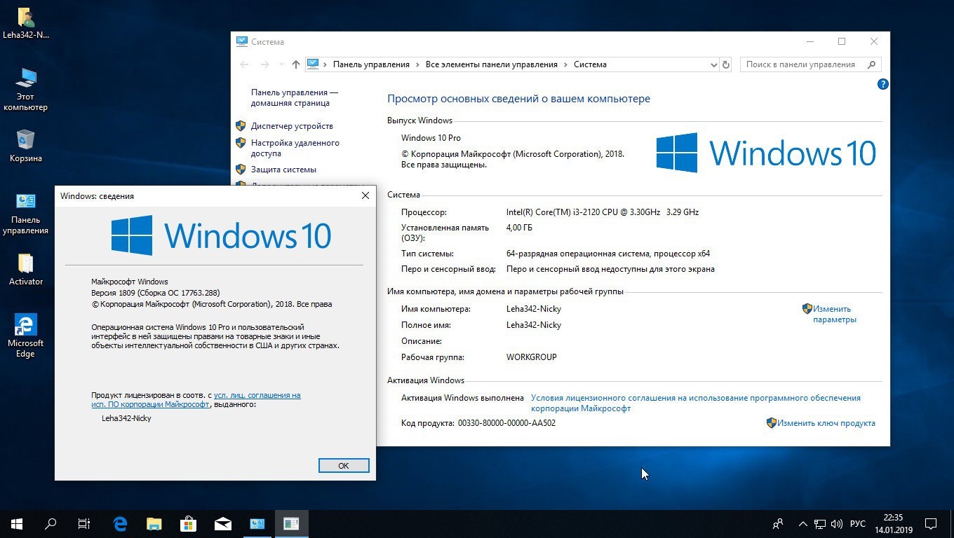Image resolution: width=954 pixels, height=538 pixels.
Task: Open recent locations dropdown arrow
Action: click(x=281, y=64)
